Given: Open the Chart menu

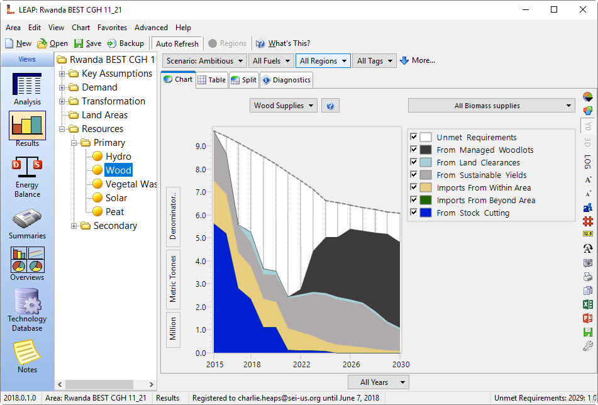Looking at the screenshot, I should [x=80, y=28].
